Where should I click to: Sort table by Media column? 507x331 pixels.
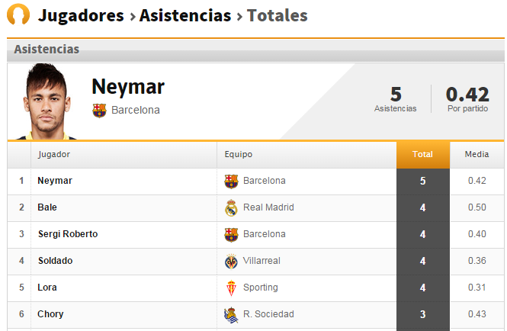click(477, 154)
